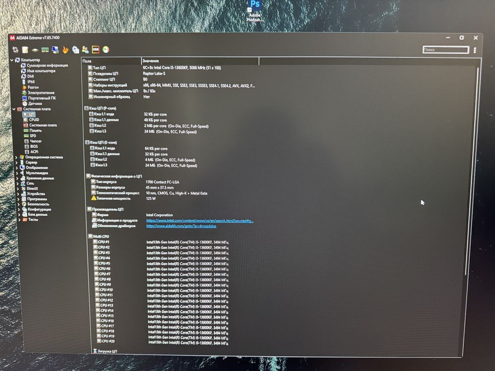Open the ACPI tree item
This screenshot has width=495, height=371.
coord(32,152)
